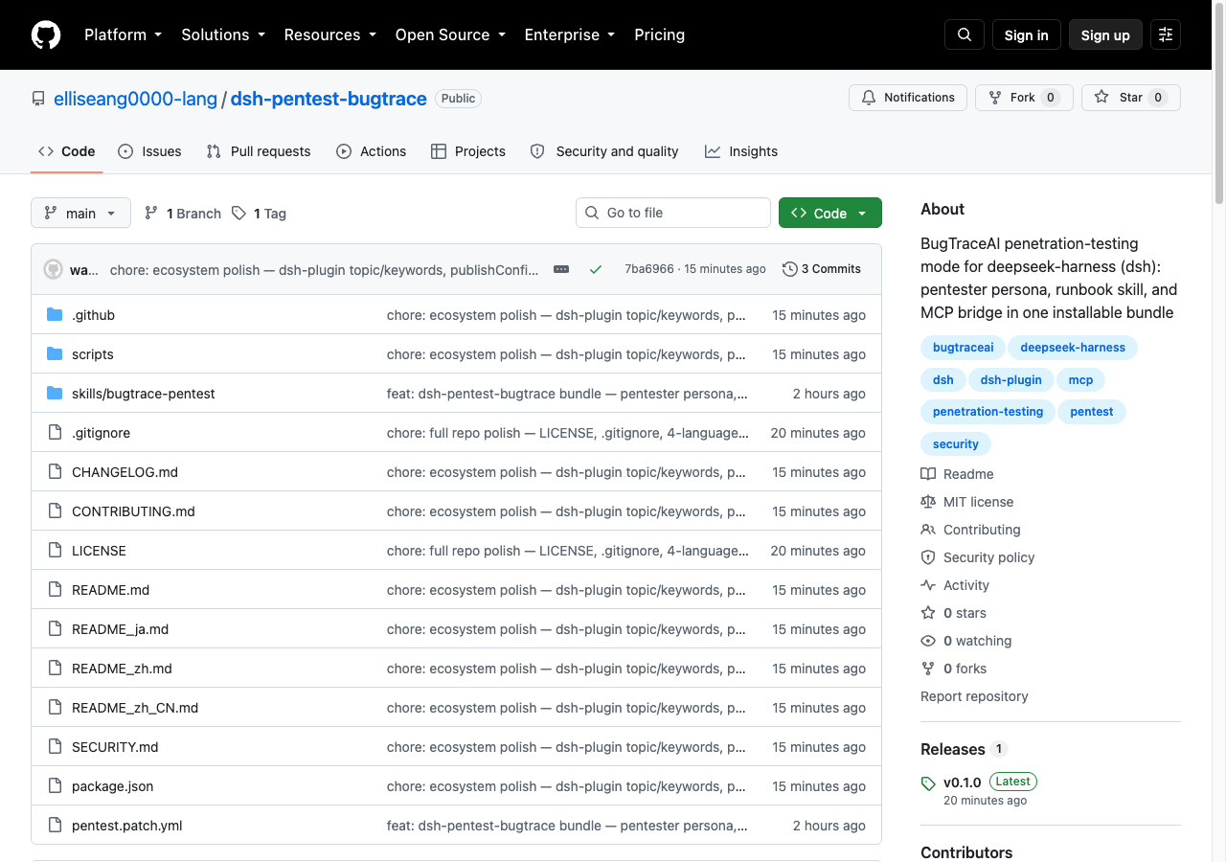Click the GitHub Octocat logo

click(46, 34)
